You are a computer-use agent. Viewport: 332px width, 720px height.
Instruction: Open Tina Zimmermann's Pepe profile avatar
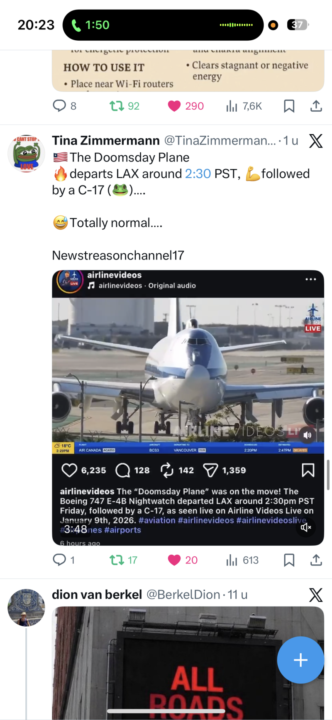click(x=27, y=154)
